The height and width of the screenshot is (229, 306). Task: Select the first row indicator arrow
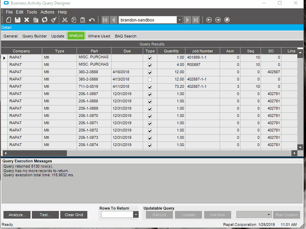pos(4,58)
